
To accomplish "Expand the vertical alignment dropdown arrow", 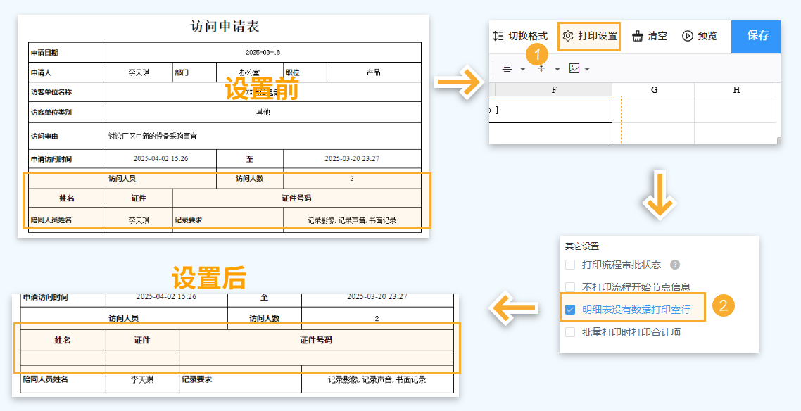I will click(556, 68).
